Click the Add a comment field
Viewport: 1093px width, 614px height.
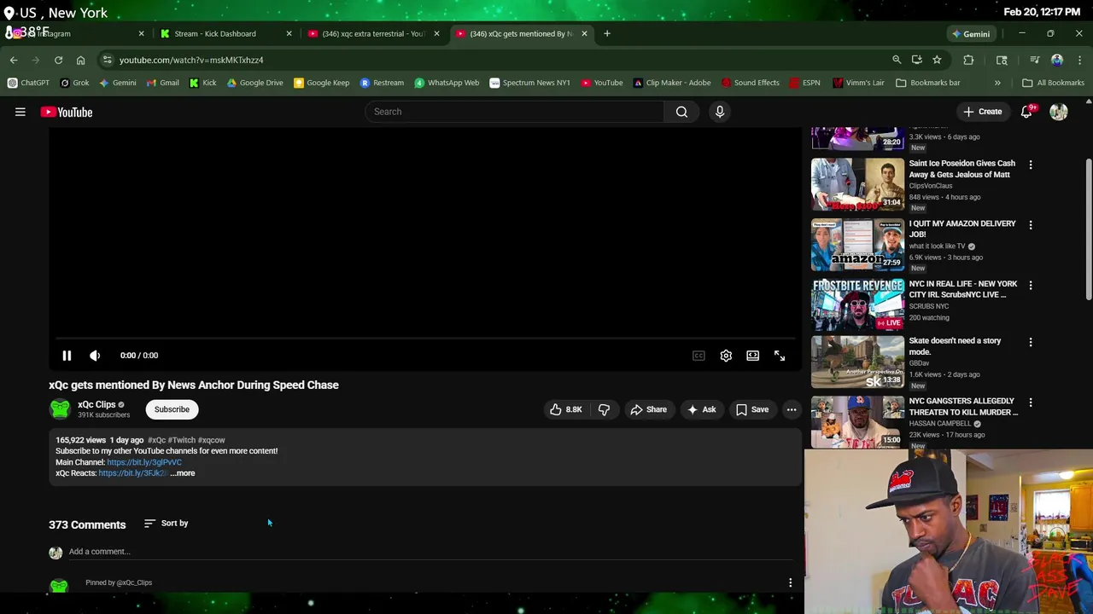430,552
